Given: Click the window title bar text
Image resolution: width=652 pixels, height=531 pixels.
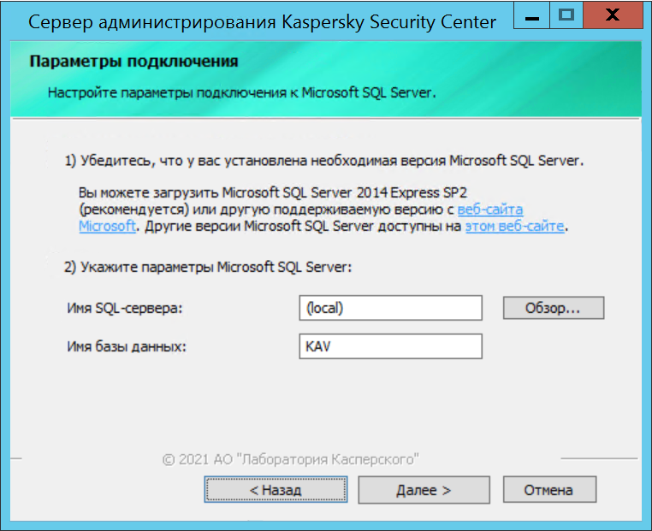Looking at the screenshot, I should [262, 22].
